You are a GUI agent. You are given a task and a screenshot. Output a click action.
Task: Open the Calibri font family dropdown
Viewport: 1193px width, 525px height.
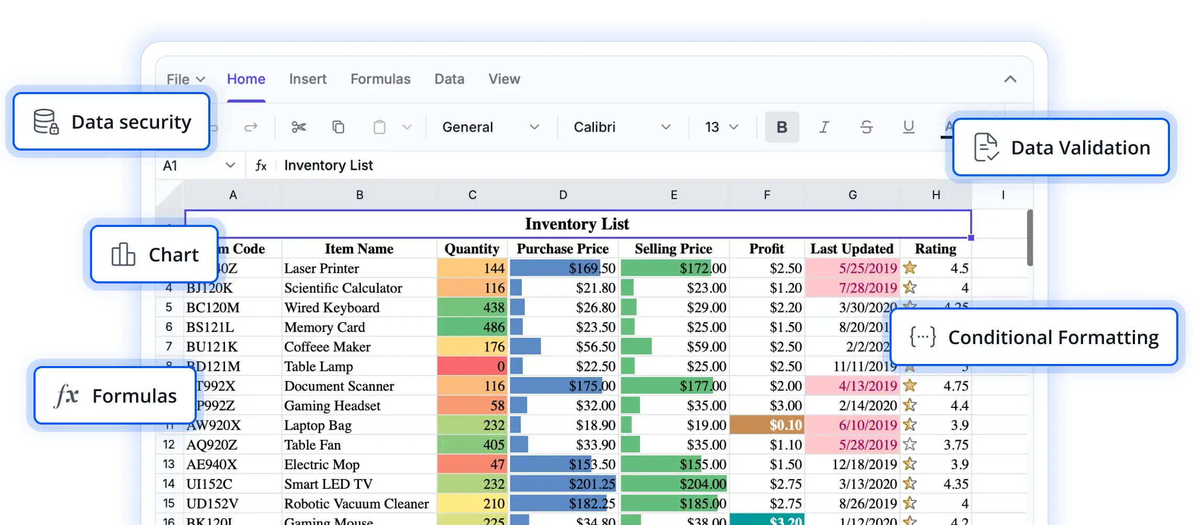point(622,127)
